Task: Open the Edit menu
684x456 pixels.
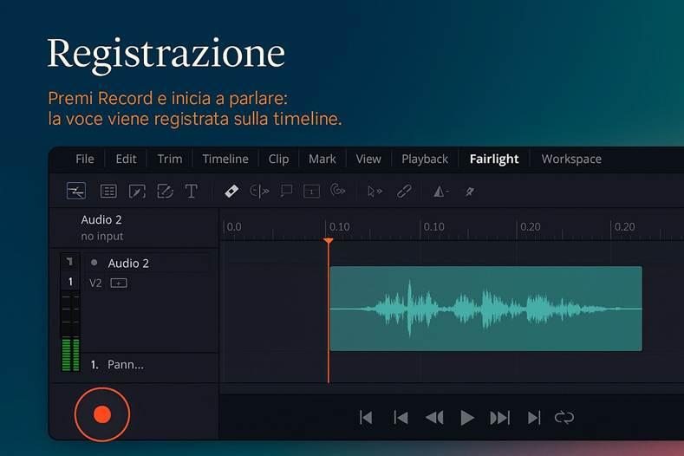Action: [126, 159]
